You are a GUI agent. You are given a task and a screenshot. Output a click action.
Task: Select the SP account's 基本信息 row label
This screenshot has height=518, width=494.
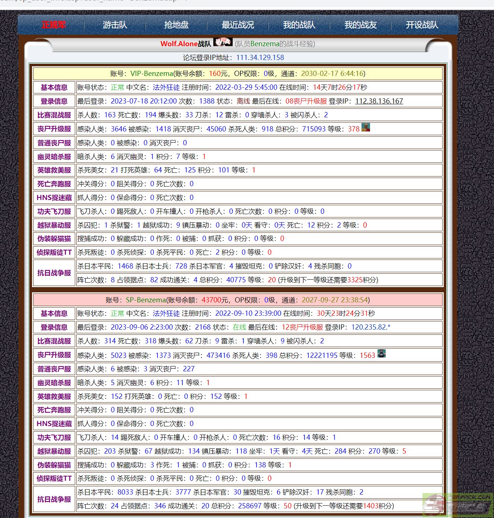[54, 313]
